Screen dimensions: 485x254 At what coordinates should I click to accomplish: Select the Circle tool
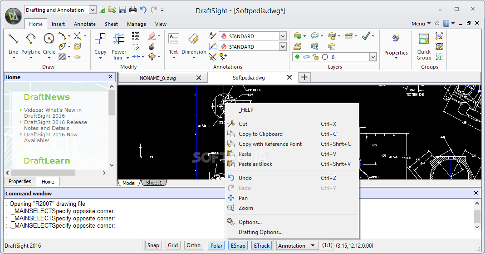49,39
